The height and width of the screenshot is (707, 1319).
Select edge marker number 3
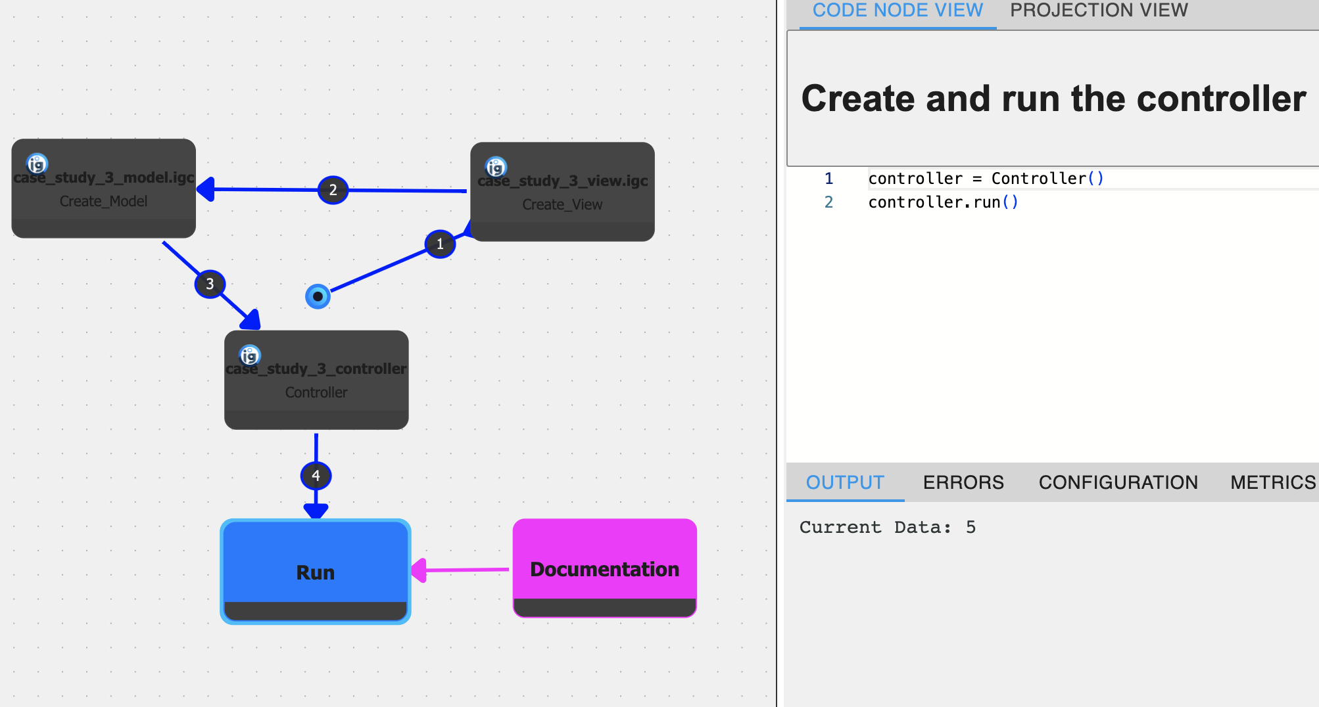pos(210,284)
